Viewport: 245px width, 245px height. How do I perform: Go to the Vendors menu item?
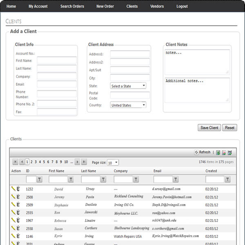(x=157, y=7)
